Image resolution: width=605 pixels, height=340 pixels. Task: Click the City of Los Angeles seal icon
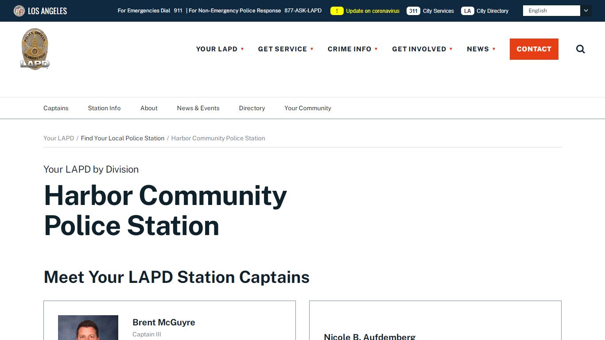tap(19, 11)
